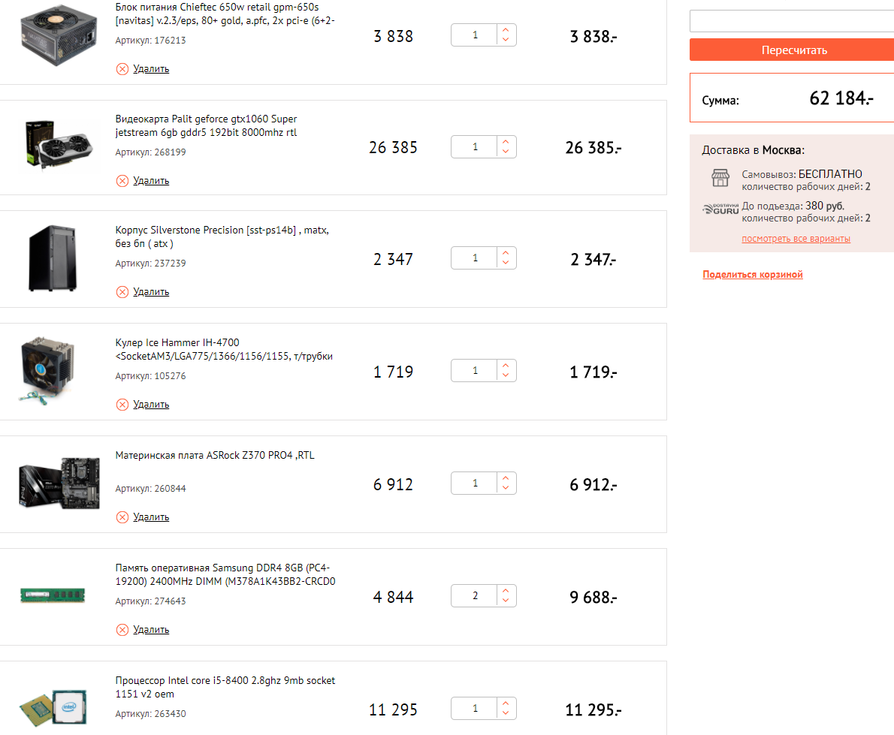Click the Удалить link for Ice Hammer cooler

click(x=151, y=405)
